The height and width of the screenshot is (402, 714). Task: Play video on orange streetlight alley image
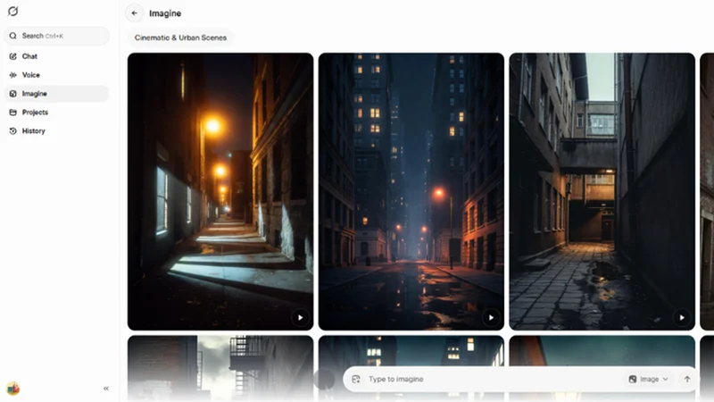pos(300,318)
